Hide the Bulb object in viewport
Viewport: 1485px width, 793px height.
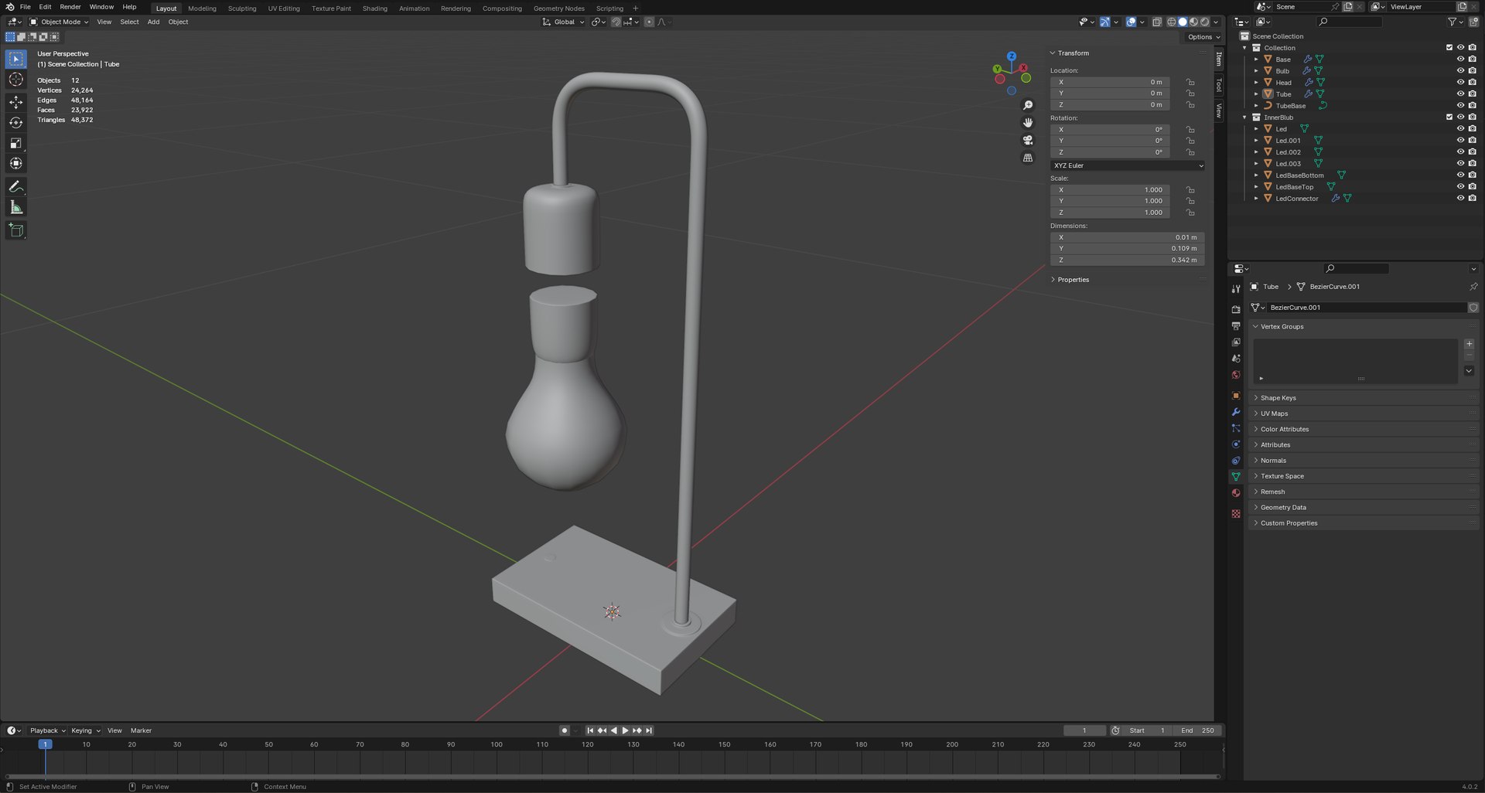tap(1460, 70)
